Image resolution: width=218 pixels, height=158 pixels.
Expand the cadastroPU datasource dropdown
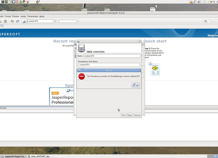point(55,21)
